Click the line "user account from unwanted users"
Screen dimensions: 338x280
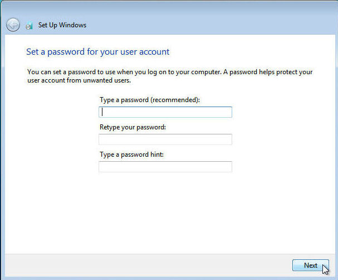point(79,81)
